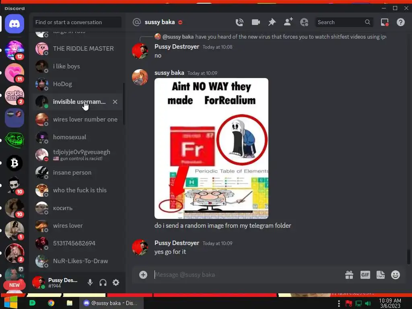
Task: Click sussy baka name in header
Action: (x=160, y=23)
